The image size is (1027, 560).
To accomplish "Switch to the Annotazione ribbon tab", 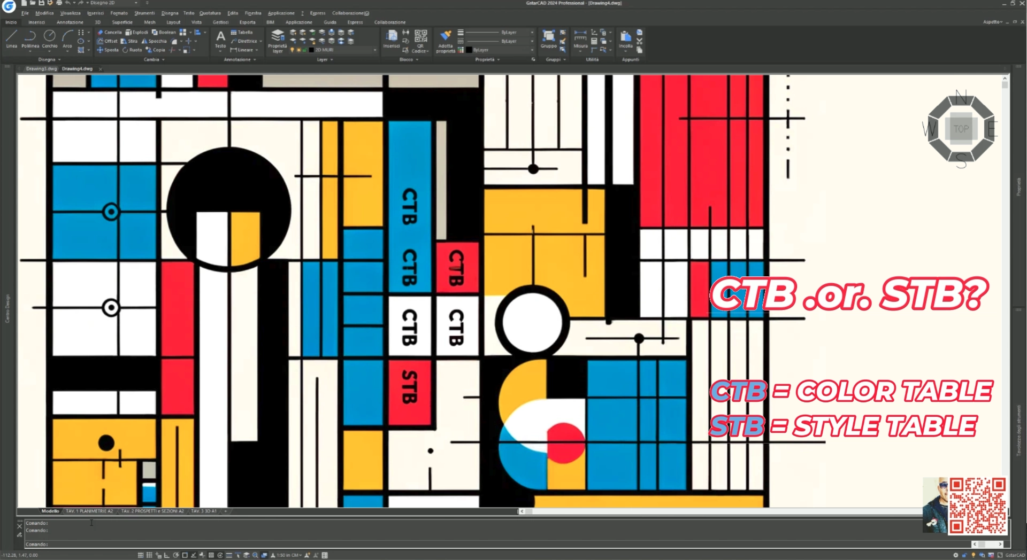I will 70,22.
